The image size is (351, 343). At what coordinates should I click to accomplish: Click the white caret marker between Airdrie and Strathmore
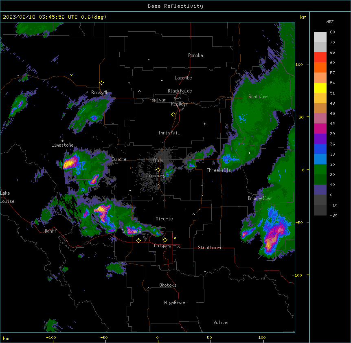194,214
